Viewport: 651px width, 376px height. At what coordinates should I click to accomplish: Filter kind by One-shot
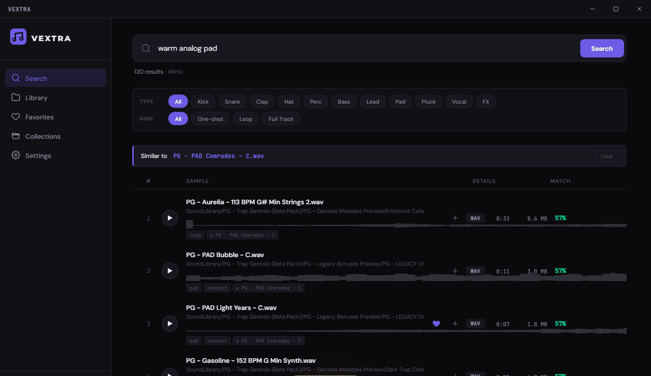[211, 119]
